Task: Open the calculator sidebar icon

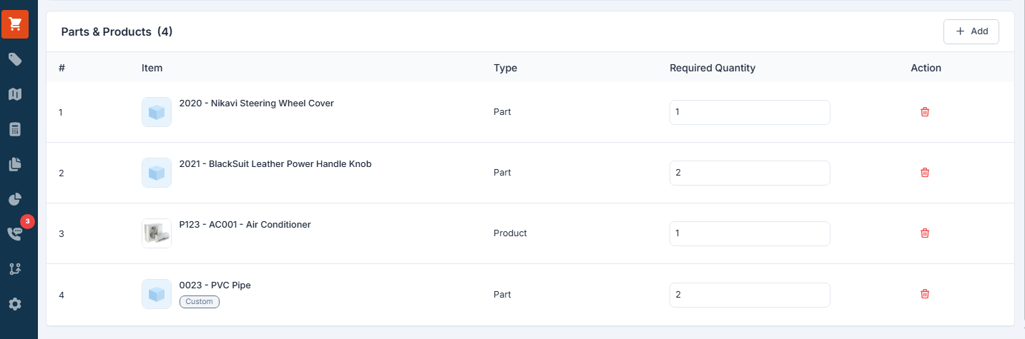Action: [15, 129]
